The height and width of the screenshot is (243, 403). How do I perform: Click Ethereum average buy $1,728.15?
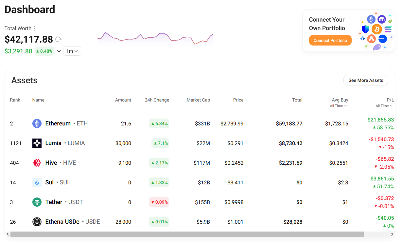pyautogui.click(x=337, y=123)
